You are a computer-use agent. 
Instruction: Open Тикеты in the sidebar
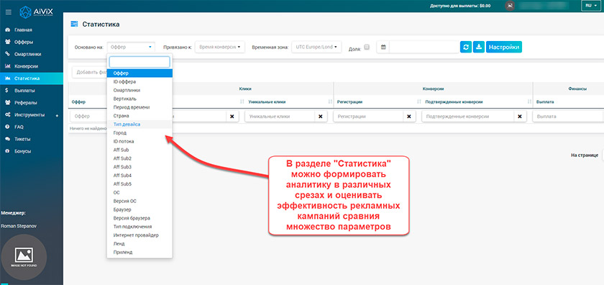pyautogui.click(x=23, y=139)
